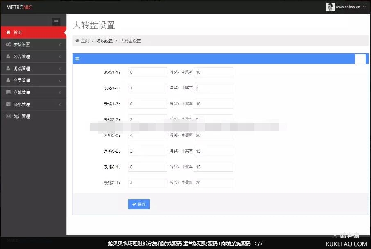Click the gears icon for 参数设置

(x=8, y=44)
